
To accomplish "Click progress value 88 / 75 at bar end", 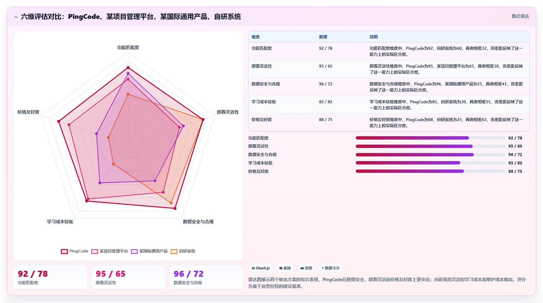I will pyautogui.click(x=515, y=172).
